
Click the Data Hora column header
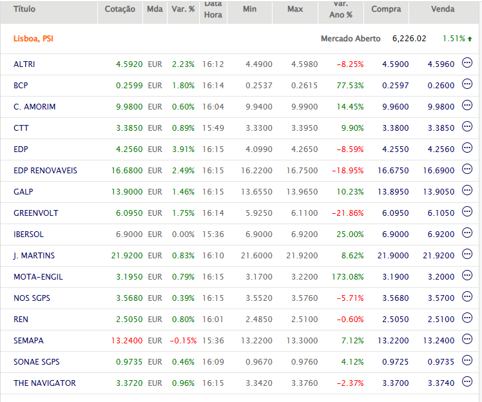[x=213, y=10]
